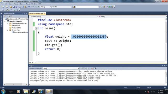Collapse the Source Files folder node

point(7,30)
